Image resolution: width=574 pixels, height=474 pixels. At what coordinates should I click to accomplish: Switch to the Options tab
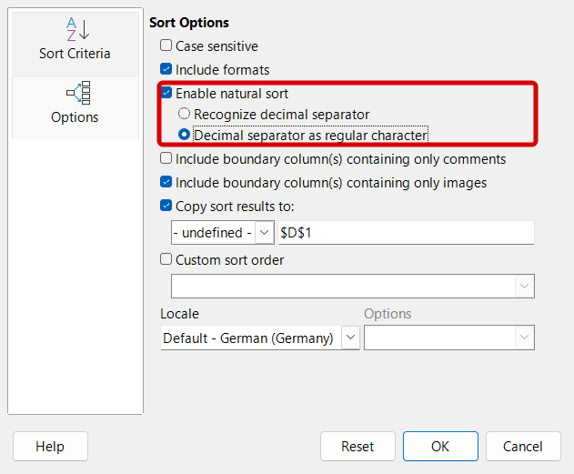tap(75, 106)
